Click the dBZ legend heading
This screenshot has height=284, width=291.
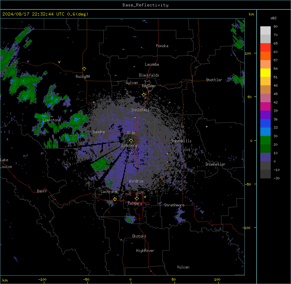tap(273, 18)
